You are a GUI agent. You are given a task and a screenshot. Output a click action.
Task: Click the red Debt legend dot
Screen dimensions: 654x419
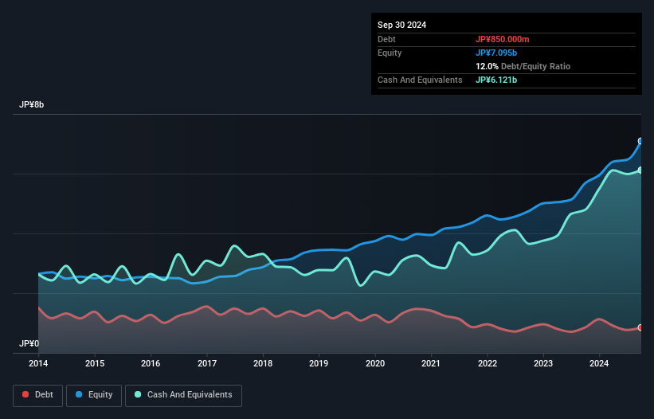[25, 394]
